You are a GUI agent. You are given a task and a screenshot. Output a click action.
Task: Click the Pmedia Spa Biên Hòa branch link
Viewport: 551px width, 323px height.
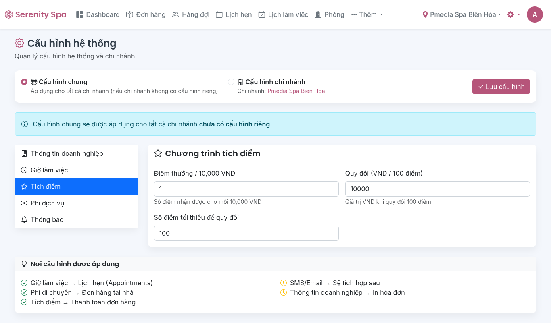tap(296, 91)
